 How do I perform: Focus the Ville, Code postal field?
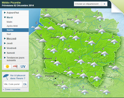click(x=13, y=84)
